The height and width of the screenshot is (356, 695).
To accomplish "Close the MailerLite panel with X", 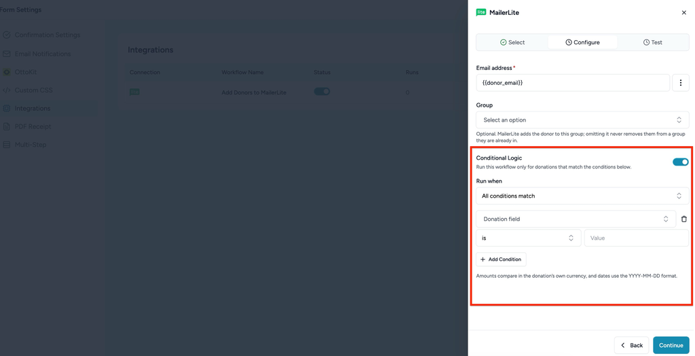I will click(683, 12).
